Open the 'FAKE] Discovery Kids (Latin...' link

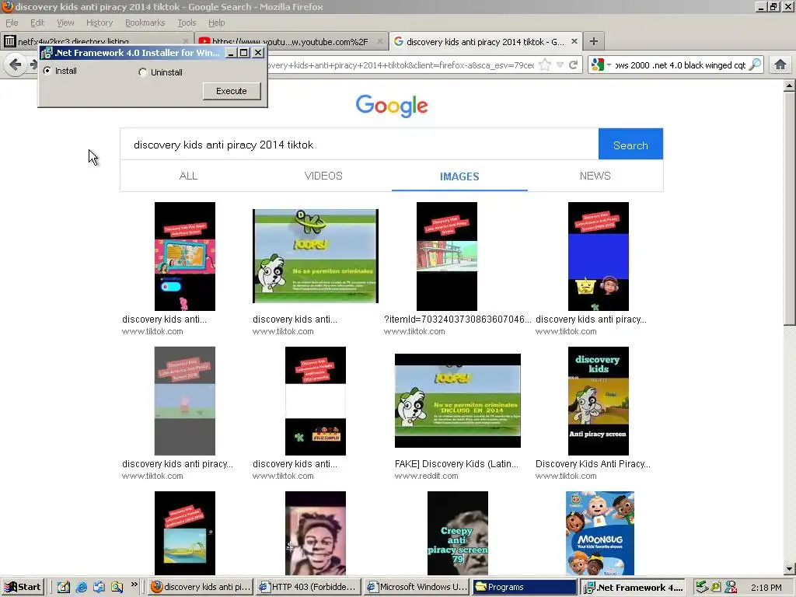tap(456, 463)
